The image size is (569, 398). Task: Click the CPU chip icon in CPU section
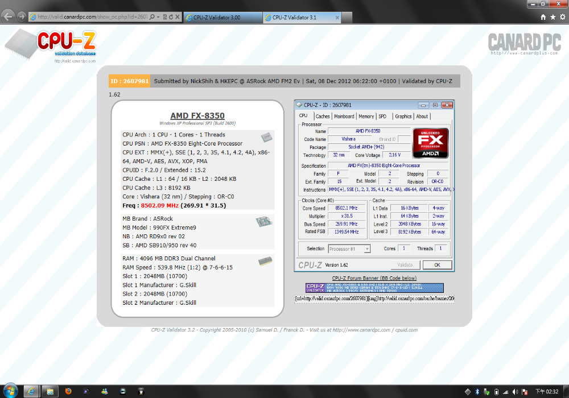click(267, 137)
